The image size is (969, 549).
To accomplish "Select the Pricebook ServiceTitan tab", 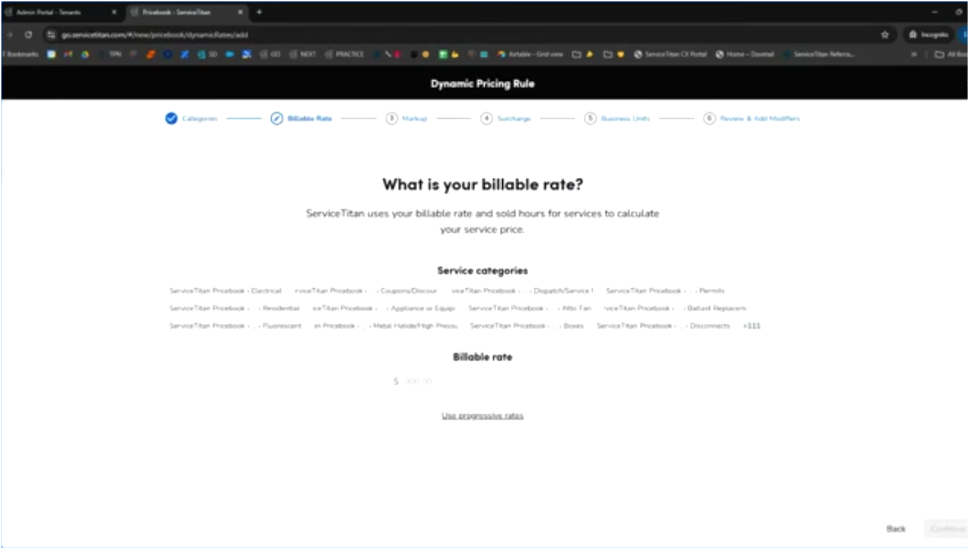I will click(x=178, y=11).
